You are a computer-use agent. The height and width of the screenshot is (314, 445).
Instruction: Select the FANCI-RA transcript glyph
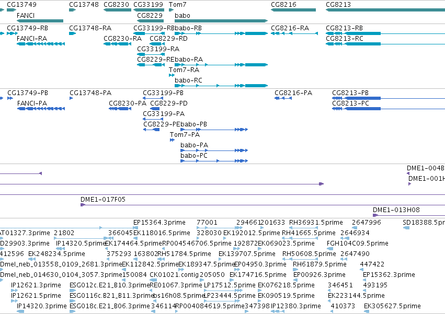point(41,44)
